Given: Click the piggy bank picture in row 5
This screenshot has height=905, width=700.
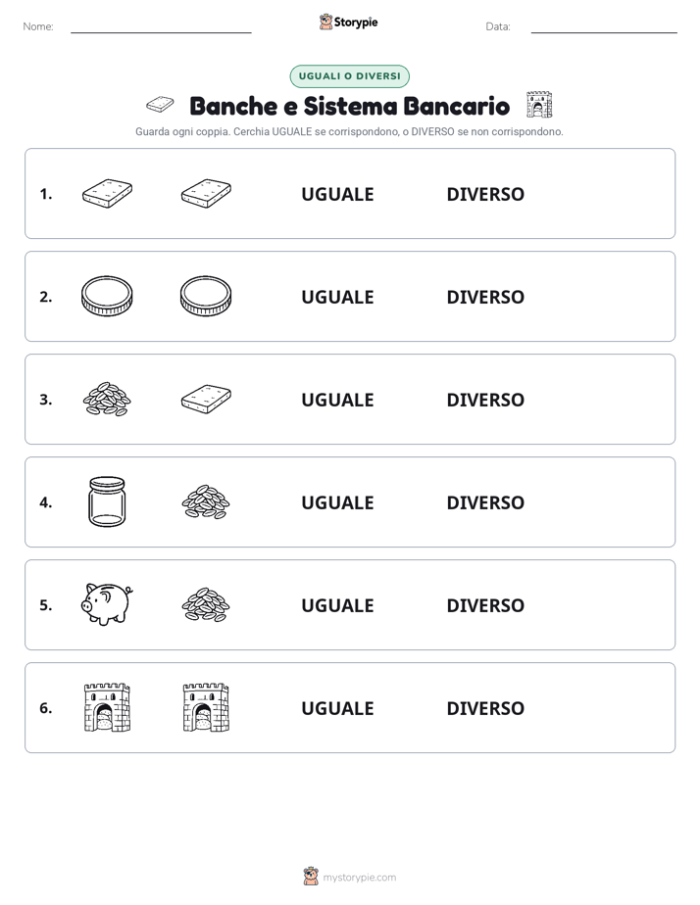Looking at the screenshot, I should 107,603.
